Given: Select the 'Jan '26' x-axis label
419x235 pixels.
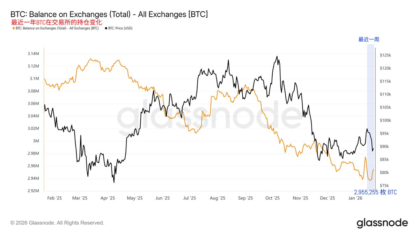Looking at the screenshot, I should (x=355, y=198).
